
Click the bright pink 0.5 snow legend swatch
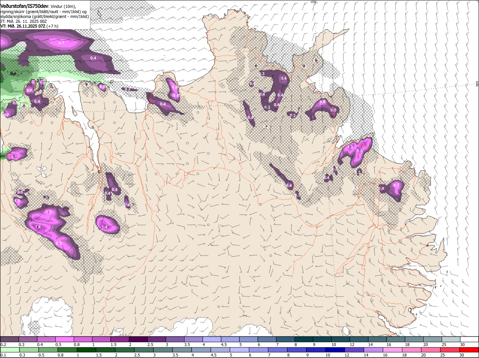(x=64, y=339)
